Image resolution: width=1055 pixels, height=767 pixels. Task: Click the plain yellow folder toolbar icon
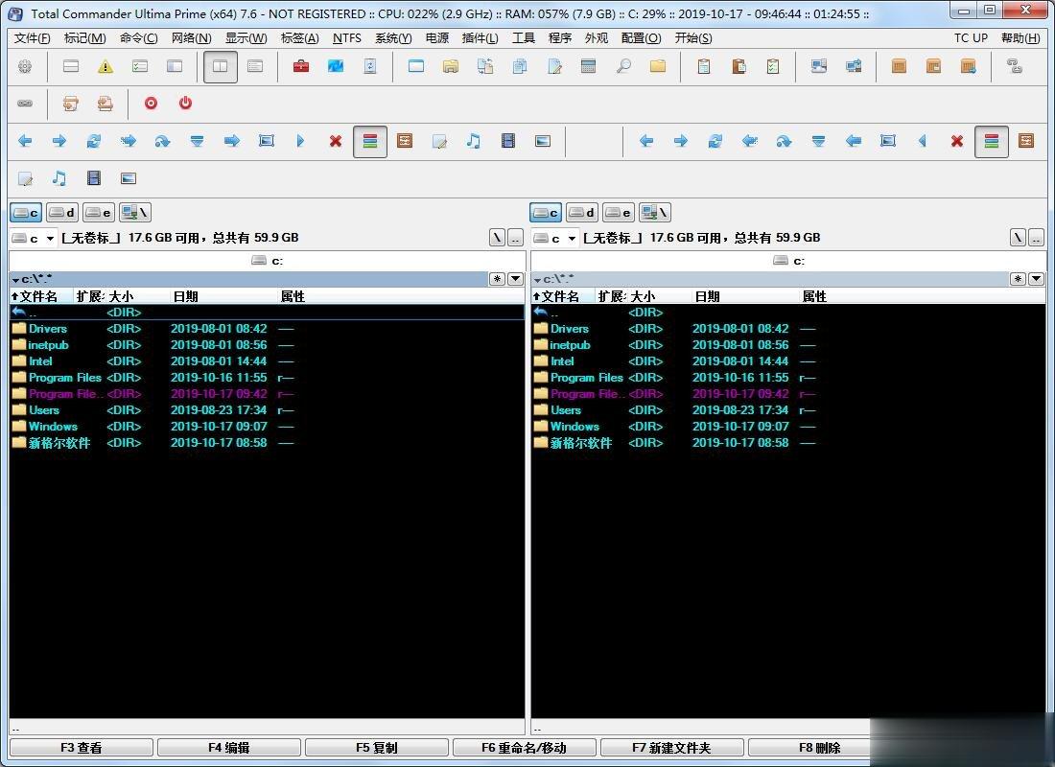point(658,66)
